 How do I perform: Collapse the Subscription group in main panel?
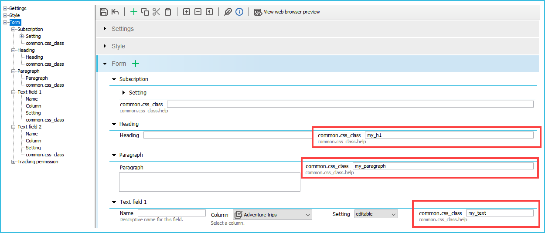point(114,79)
